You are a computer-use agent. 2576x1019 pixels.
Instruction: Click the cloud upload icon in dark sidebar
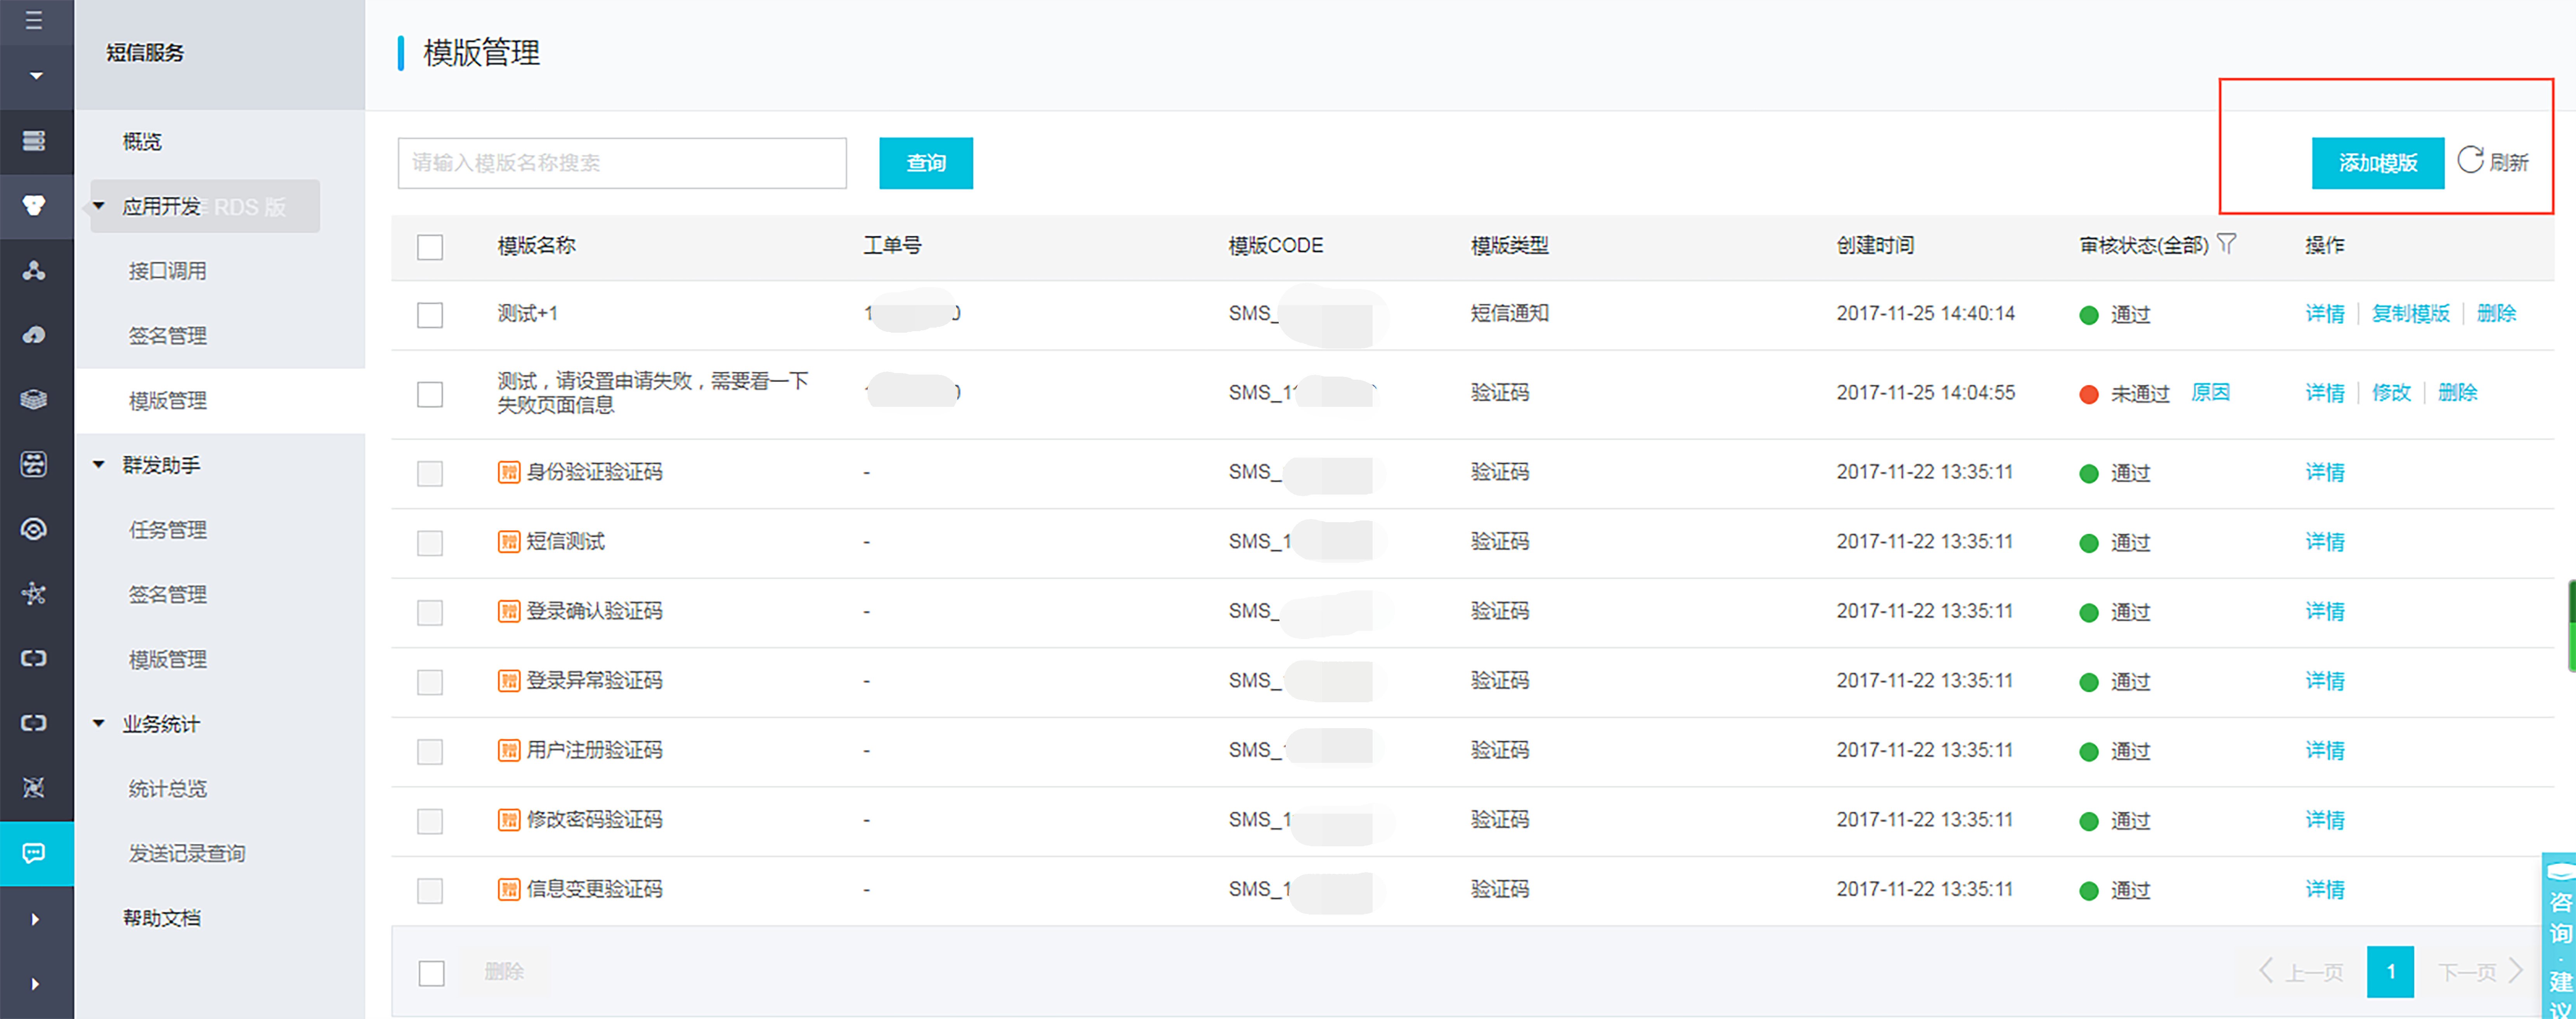coord(34,335)
